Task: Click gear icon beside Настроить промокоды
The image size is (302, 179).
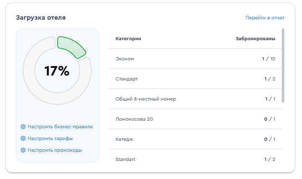Action: click(x=23, y=150)
